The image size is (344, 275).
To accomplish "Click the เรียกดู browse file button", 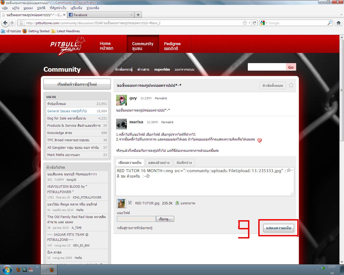I will [x=165, y=219].
